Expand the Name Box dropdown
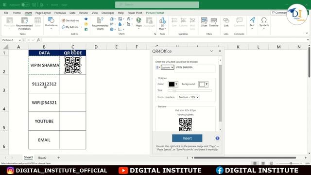 pos(19,40)
